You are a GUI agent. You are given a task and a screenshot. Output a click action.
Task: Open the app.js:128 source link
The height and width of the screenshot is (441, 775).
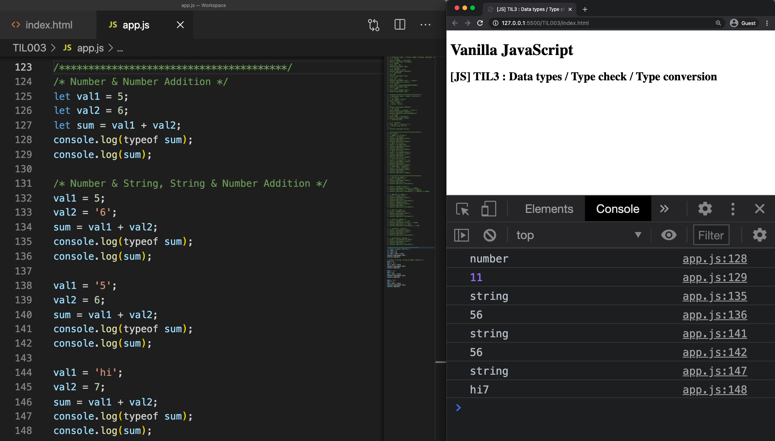(x=714, y=259)
